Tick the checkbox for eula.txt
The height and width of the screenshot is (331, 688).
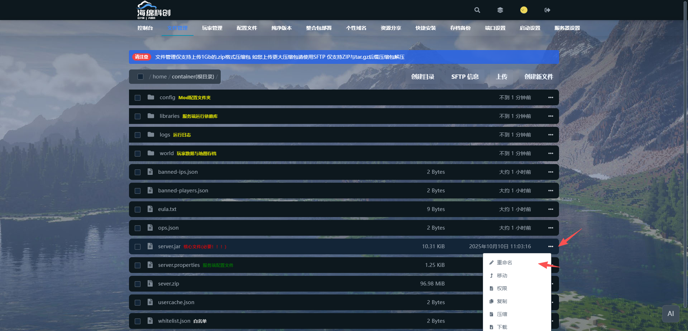click(x=138, y=210)
